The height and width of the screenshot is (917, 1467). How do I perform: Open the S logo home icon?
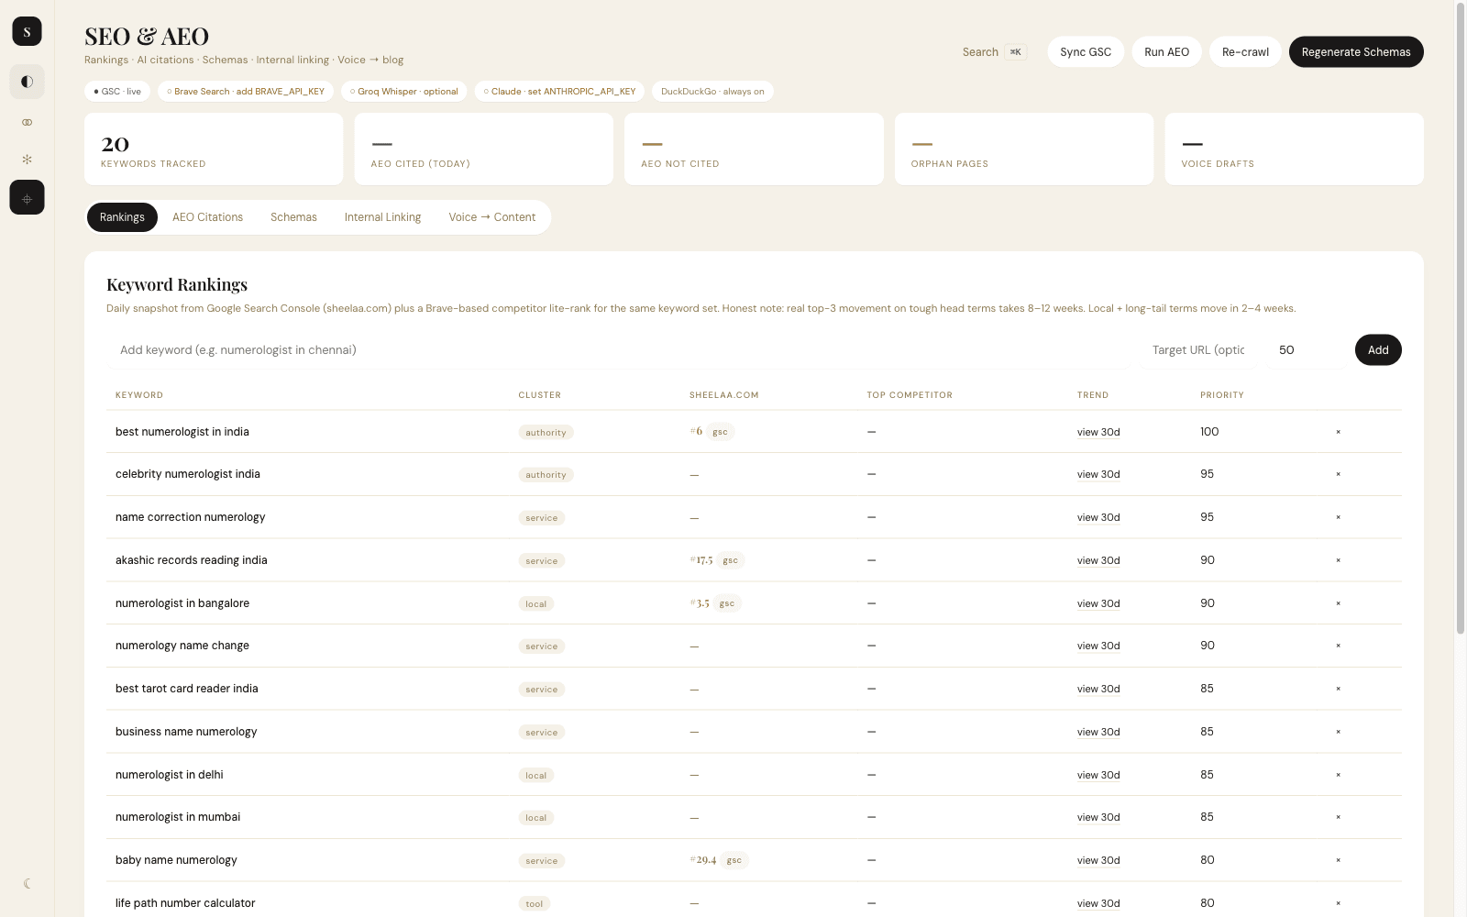click(27, 31)
